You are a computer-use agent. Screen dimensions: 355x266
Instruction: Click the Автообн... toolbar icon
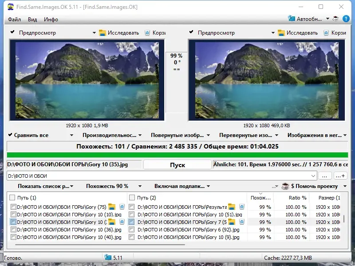[x=292, y=19]
